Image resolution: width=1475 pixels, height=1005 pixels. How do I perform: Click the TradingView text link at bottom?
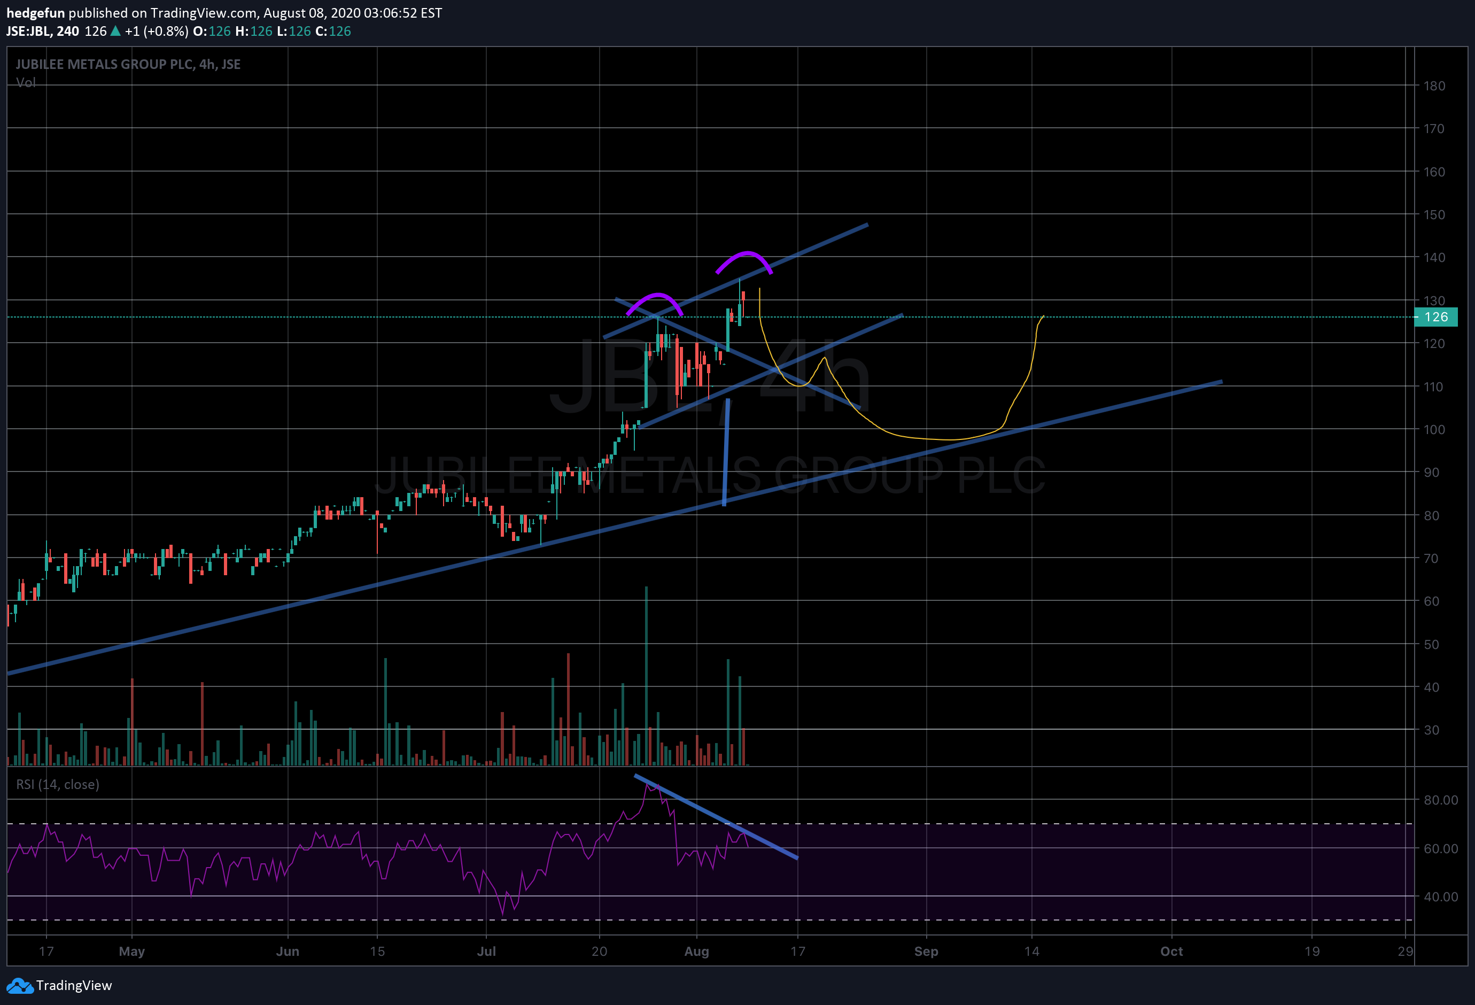(x=74, y=985)
